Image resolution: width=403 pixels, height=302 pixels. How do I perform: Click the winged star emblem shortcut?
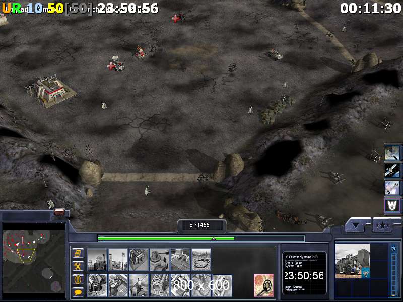pyautogui.click(x=392, y=205)
